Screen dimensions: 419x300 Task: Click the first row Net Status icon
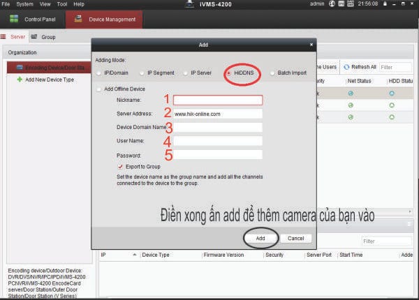(351, 93)
